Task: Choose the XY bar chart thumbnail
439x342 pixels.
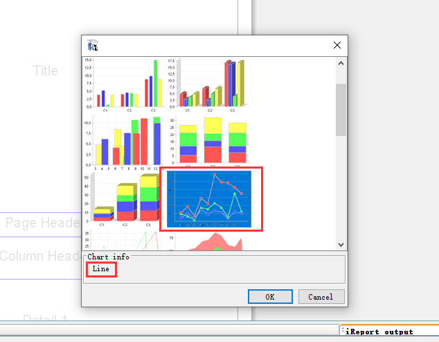Action: 124,142
